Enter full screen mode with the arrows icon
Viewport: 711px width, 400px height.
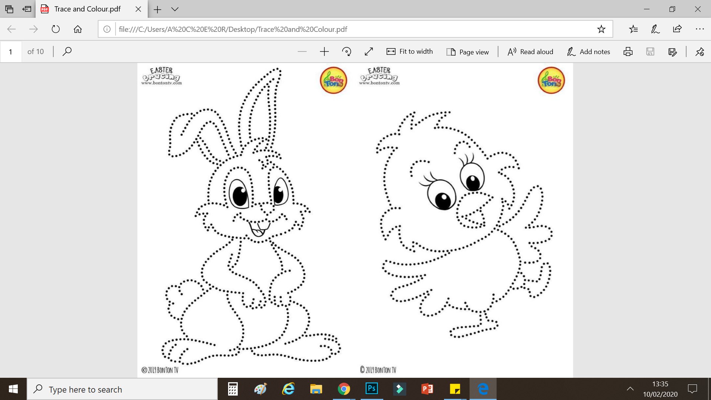point(369,51)
